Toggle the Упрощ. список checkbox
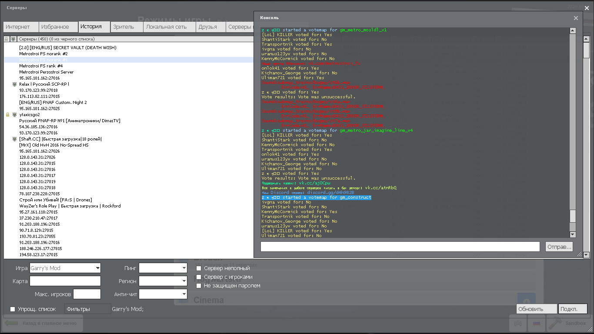Image resolution: width=594 pixels, height=334 pixels. click(x=13, y=309)
